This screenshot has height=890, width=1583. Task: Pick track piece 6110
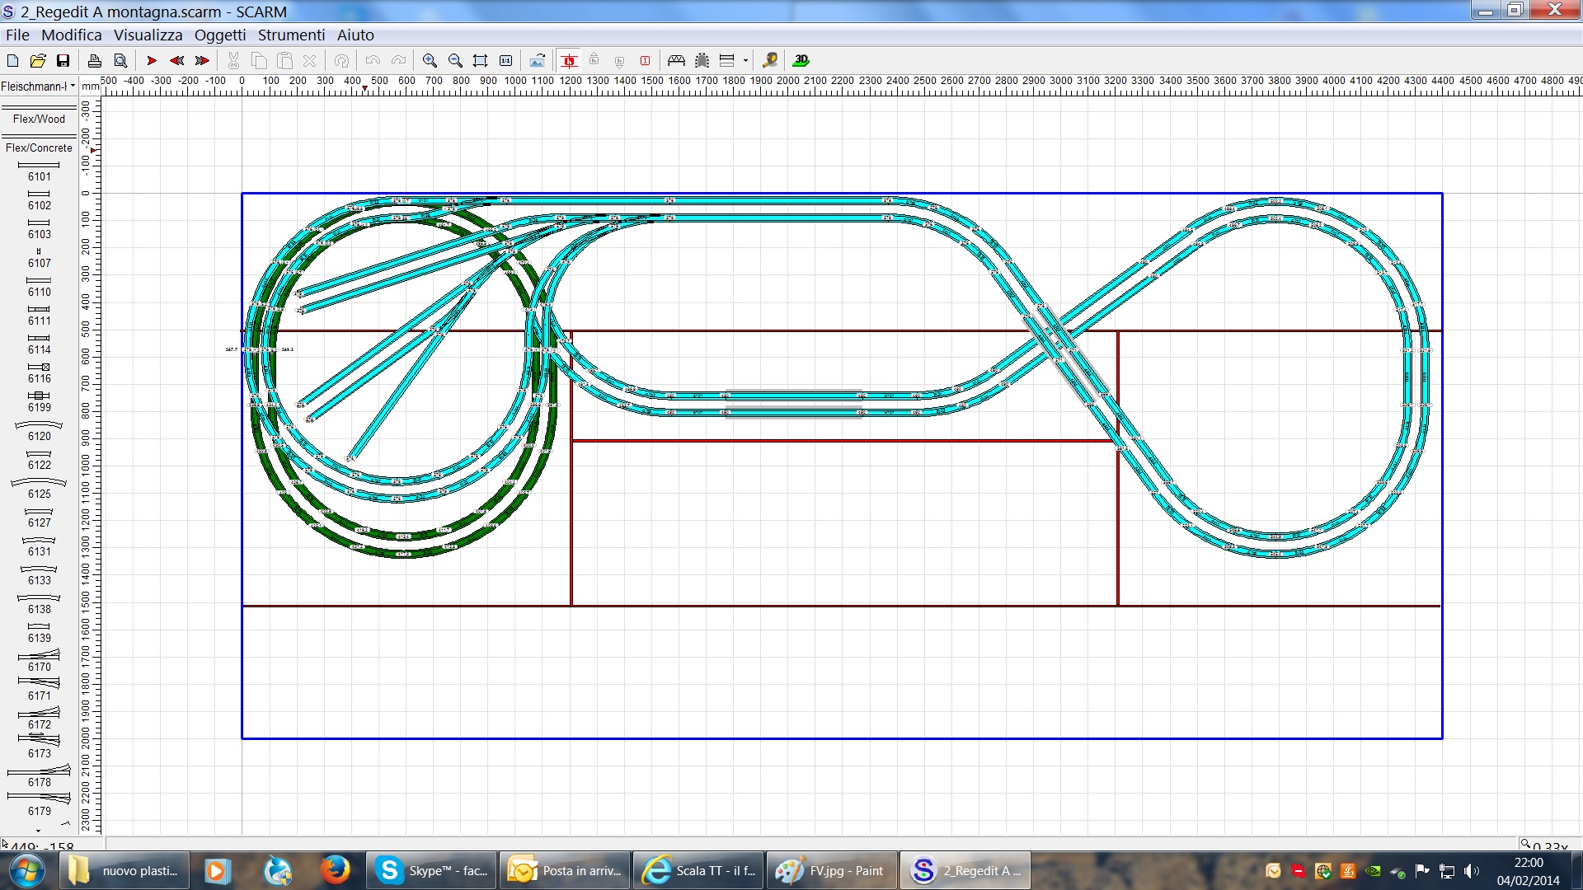[39, 287]
